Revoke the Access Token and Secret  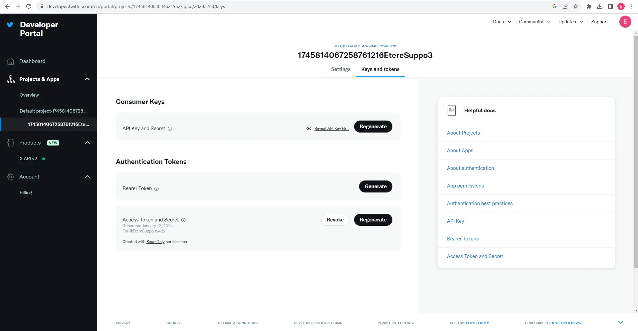[335, 220]
